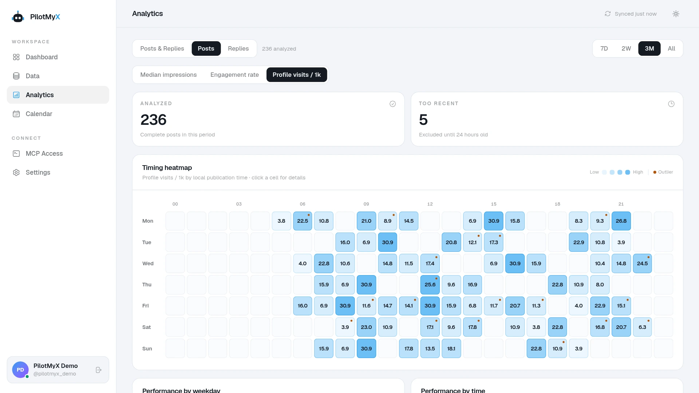This screenshot has width=699, height=393.
Task: Open MCP Access in the sidebar
Action: pyautogui.click(x=58, y=154)
